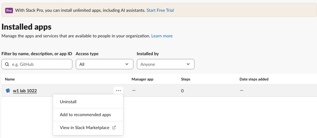Click the Date steps added header
The height and width of the screenshot is (138, 317).
point(254,79)
